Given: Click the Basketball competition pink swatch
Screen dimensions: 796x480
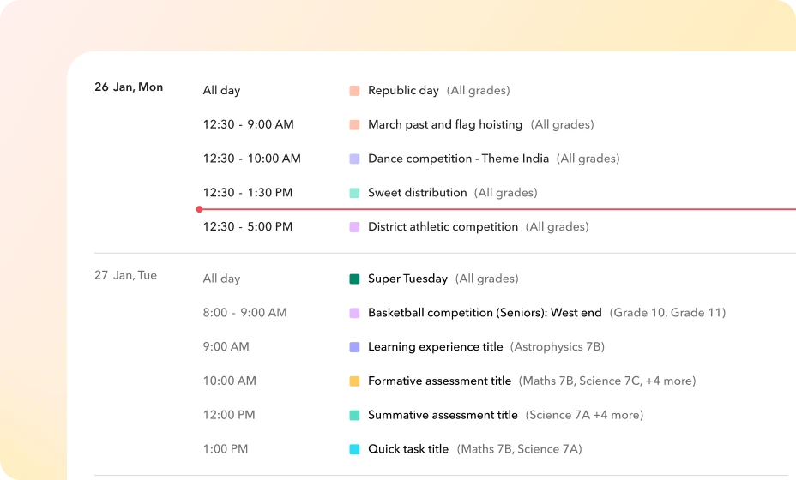Looking at the screenshot, I should [354, 313].
